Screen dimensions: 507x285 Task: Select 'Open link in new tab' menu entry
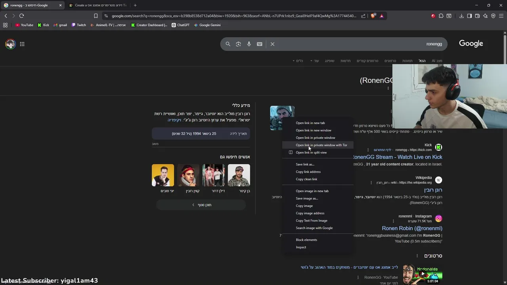(x=318, y=123)
